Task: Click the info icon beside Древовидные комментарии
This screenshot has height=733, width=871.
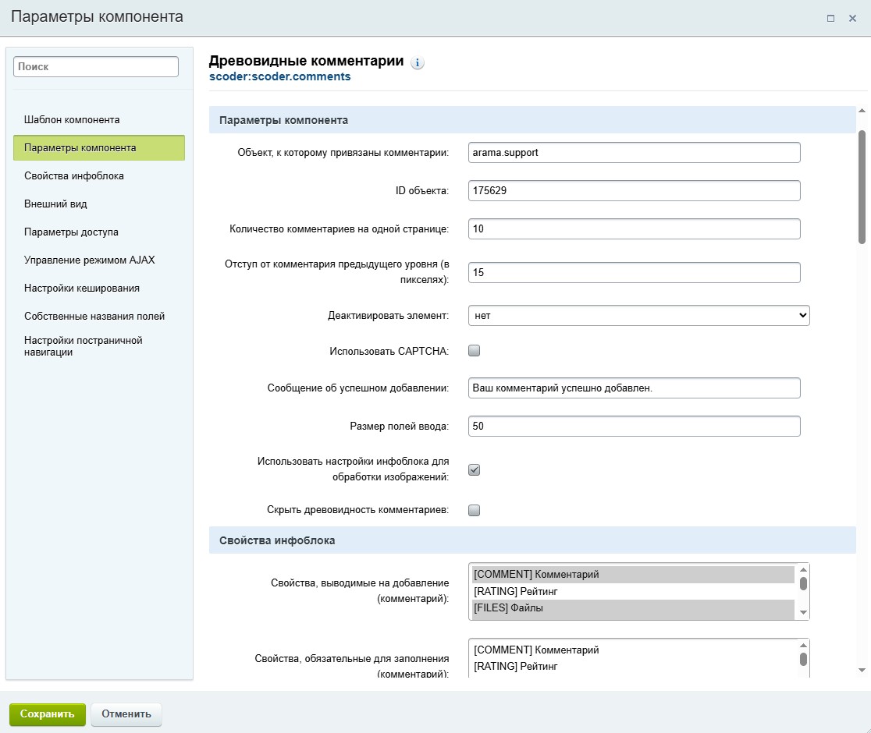Action: 418,63
